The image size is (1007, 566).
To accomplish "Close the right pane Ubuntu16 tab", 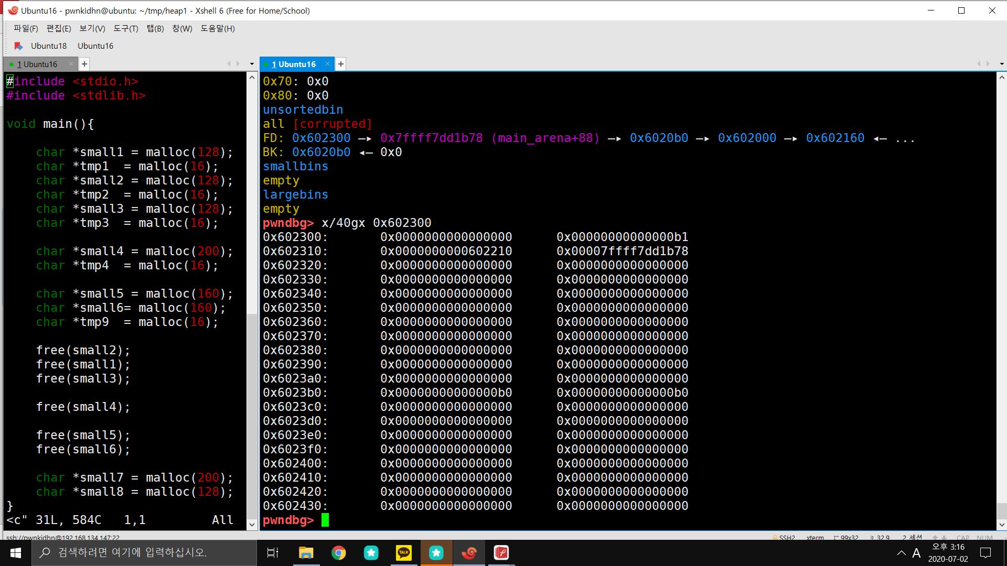I will tap(327, 64).
